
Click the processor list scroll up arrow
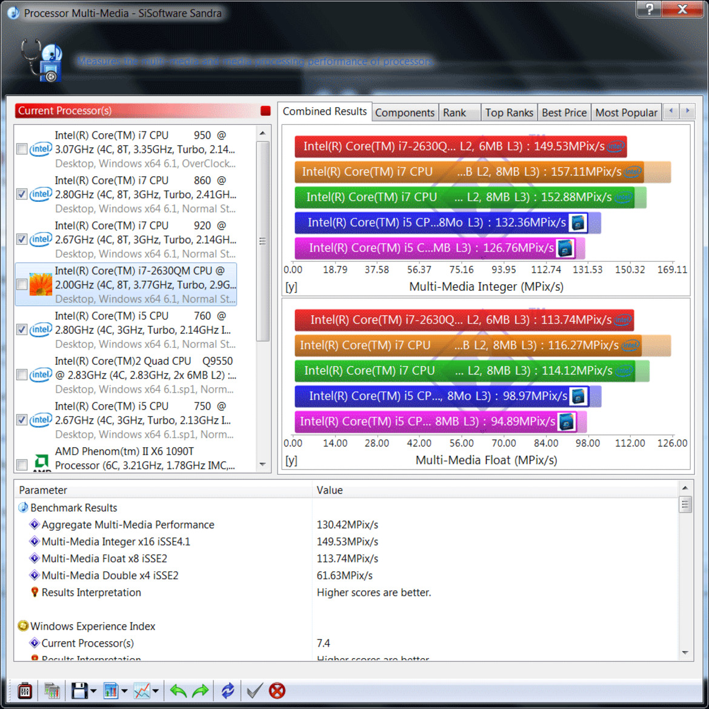pos(262,133)
